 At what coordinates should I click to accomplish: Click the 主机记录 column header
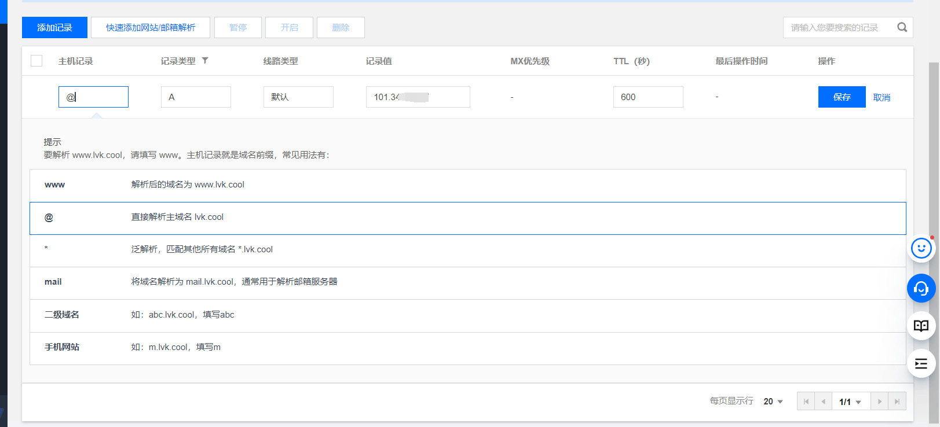tap(75, 61)
